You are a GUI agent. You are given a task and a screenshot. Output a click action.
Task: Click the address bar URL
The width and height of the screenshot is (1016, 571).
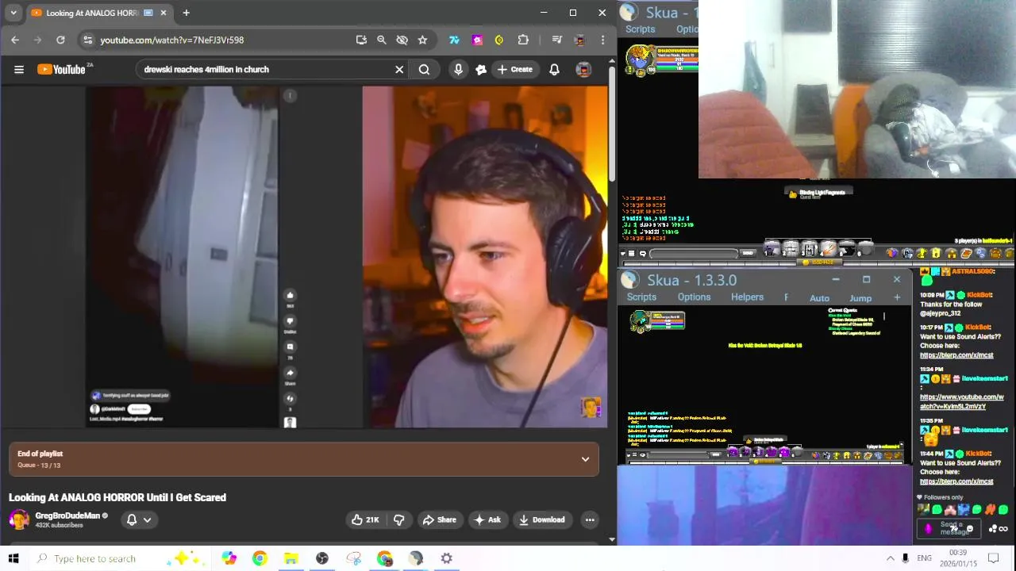click(171, 40)
